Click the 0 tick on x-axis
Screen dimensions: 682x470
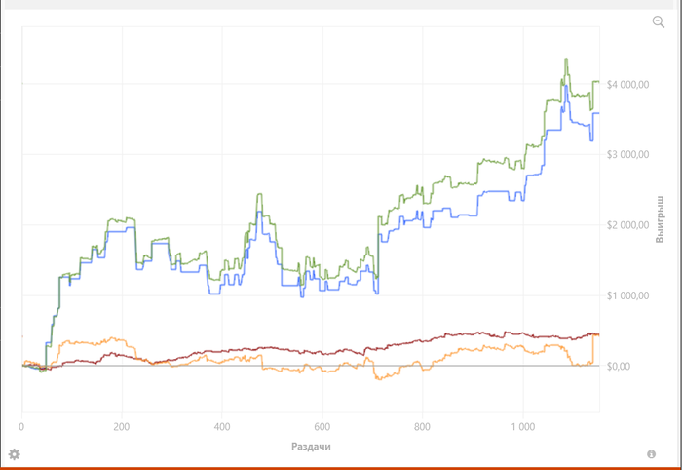click(21, 427)
